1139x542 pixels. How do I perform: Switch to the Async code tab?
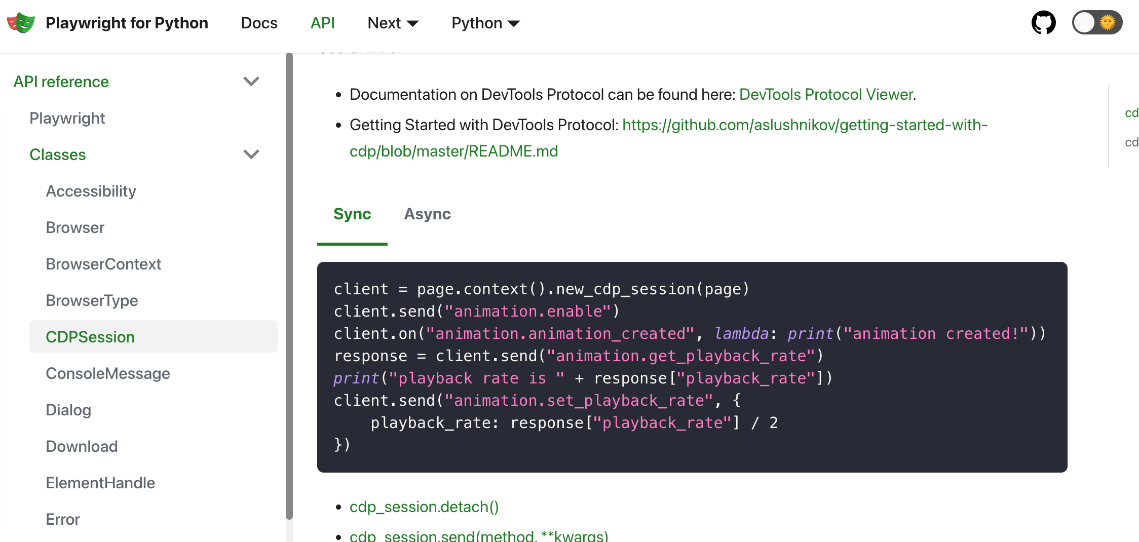(427, 214)
